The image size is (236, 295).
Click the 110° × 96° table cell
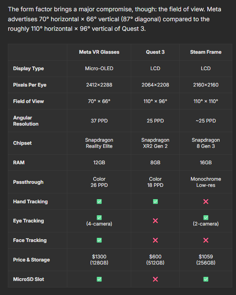click(155, 101)
